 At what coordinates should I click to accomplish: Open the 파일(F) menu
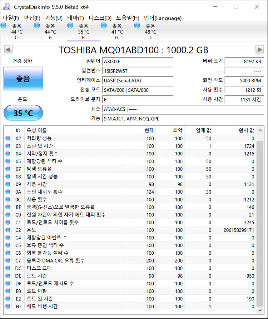click(11, 18)
